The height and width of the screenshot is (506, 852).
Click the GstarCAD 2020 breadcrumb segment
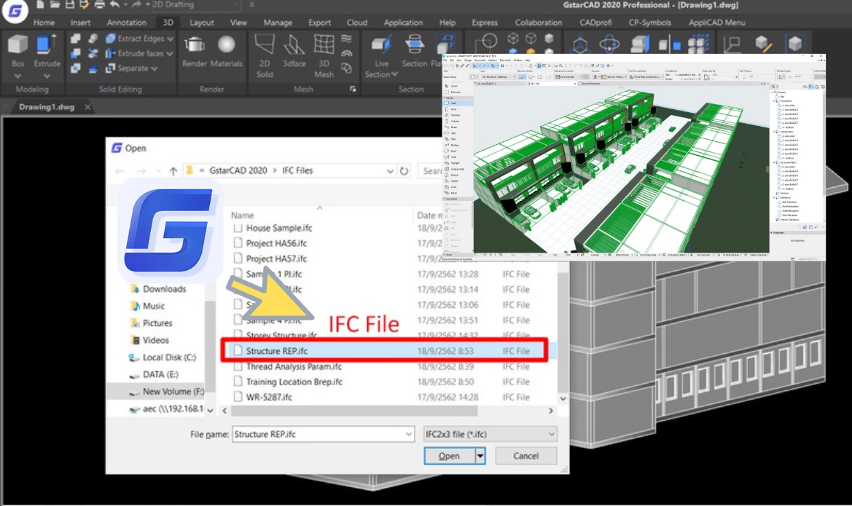point(238,170)
